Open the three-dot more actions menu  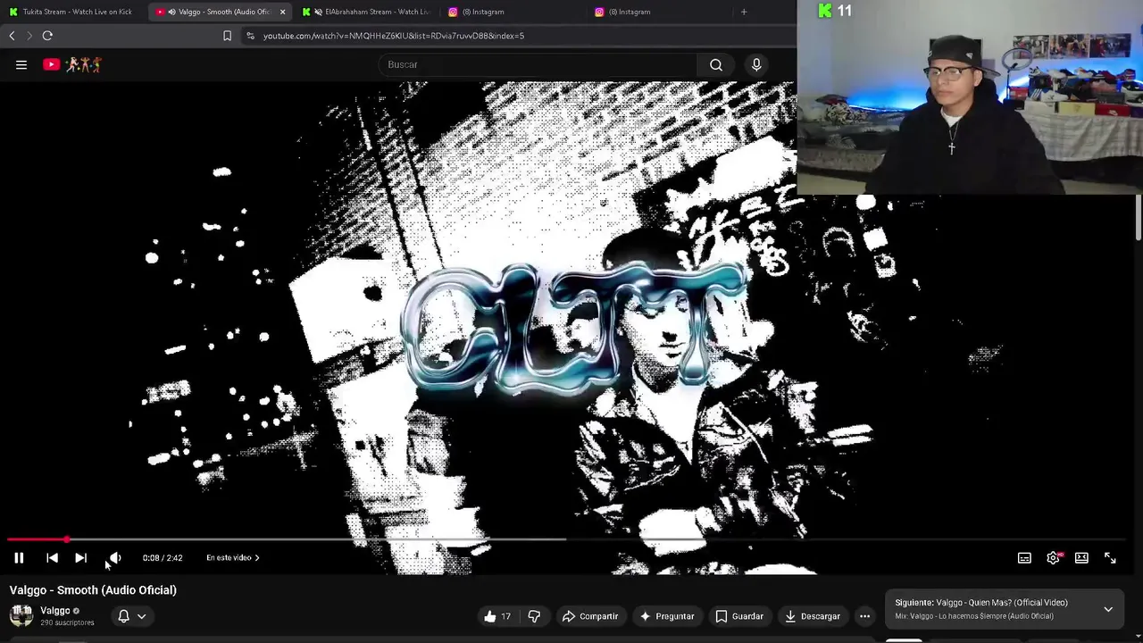[x=864, y=616]
